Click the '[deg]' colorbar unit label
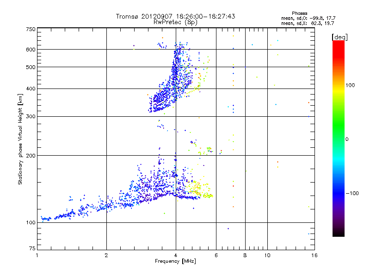 [x=339, y=37]
